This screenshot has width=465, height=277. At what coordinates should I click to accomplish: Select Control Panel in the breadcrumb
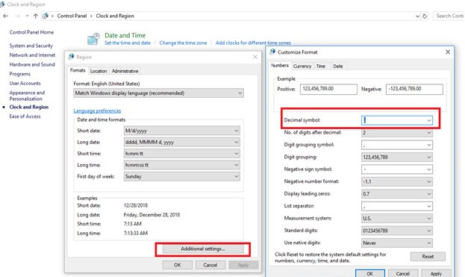(x=72, y=16)
